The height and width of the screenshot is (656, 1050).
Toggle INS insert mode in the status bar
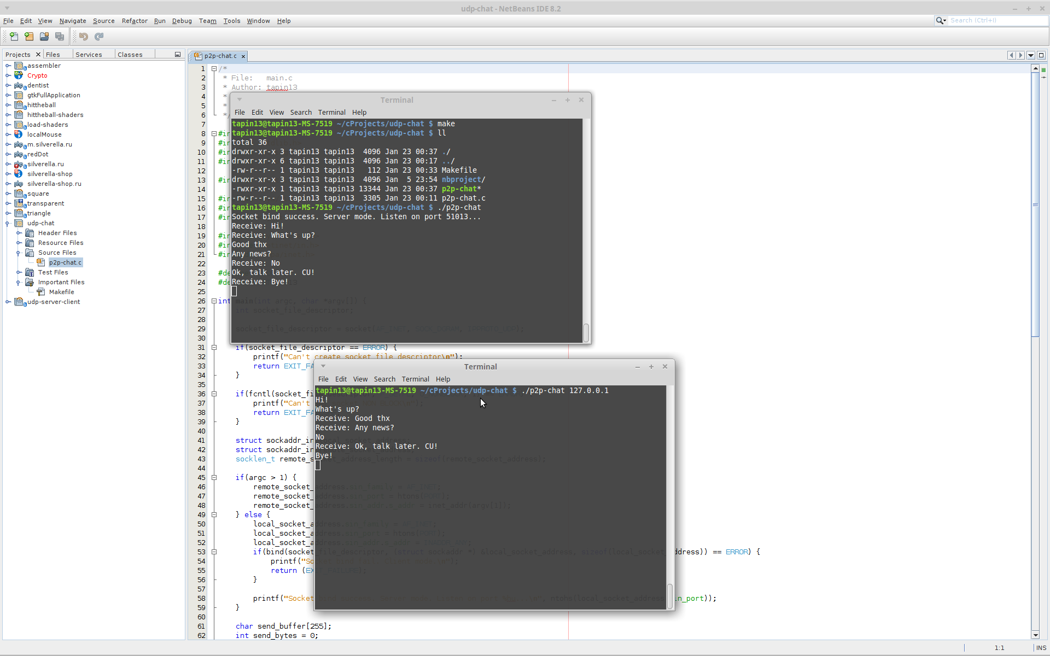(1041, 648)
